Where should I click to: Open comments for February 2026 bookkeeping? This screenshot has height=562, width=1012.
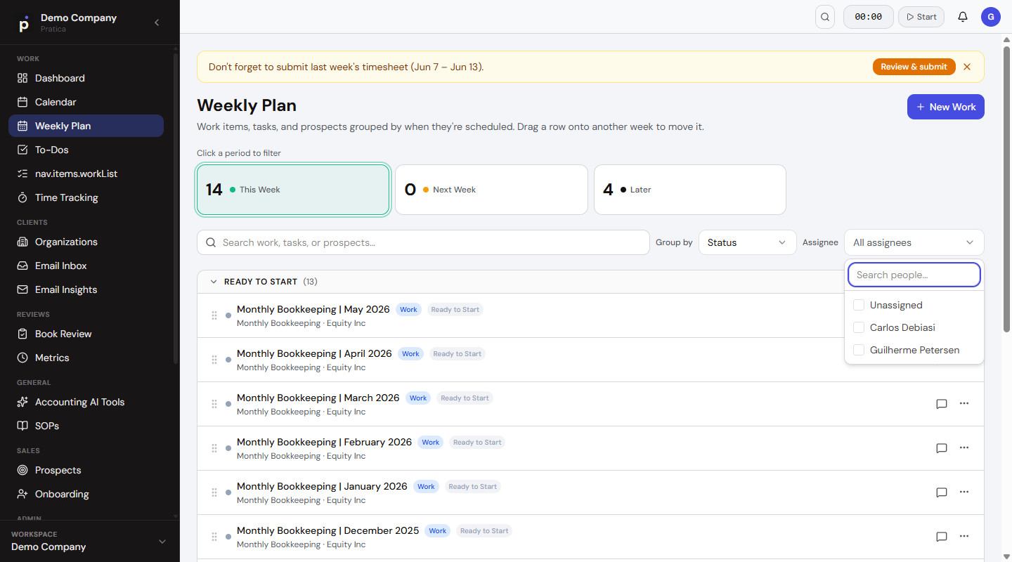click(942, 448)
